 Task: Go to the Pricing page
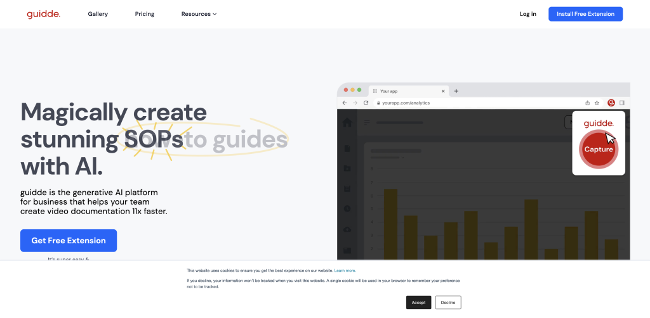145,14
